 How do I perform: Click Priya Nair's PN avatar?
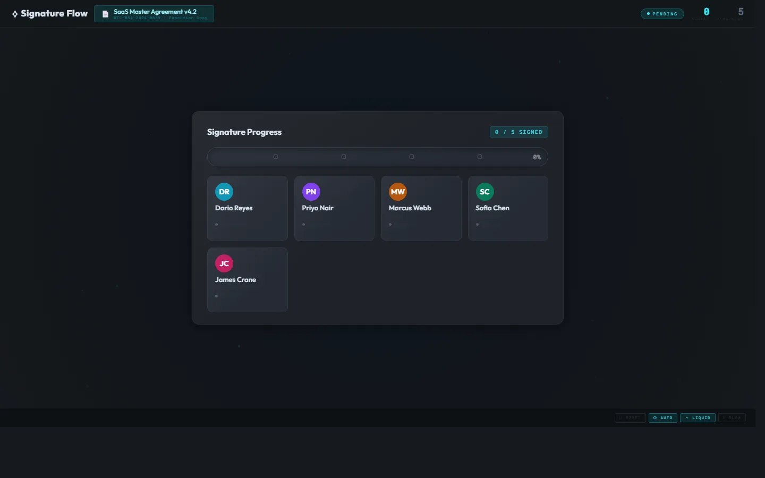(311, 192)
